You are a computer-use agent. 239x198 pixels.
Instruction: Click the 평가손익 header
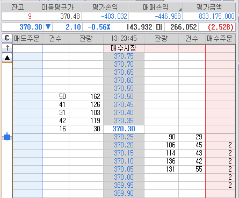(105, 8)
